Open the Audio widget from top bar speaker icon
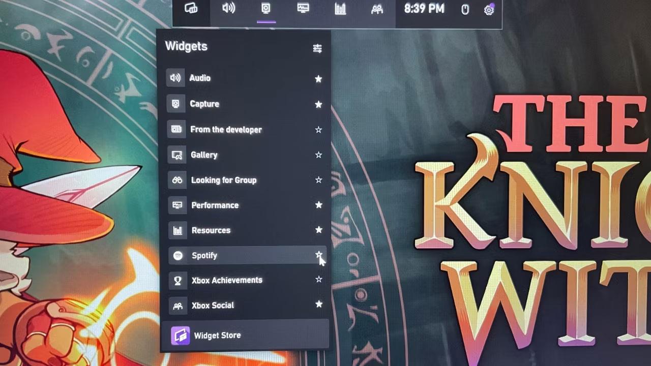 [229, 9]
